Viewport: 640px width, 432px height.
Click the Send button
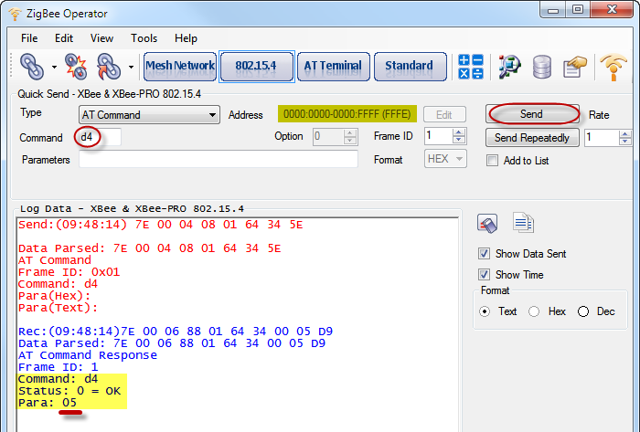532,114
